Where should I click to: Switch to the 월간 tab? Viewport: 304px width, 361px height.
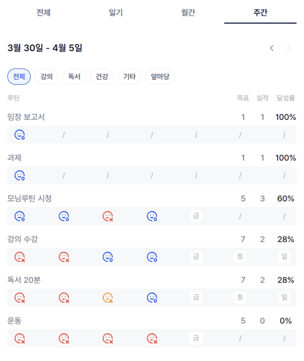click(x=188, y=13)
